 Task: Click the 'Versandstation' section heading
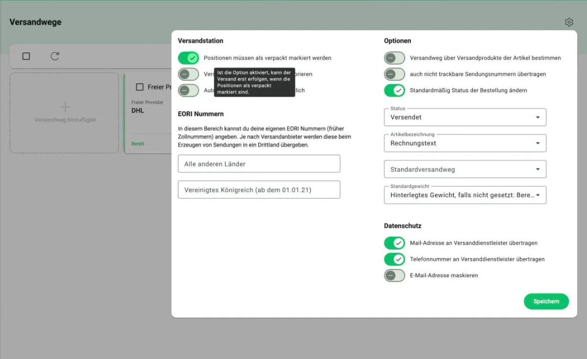tap(201, 41)
